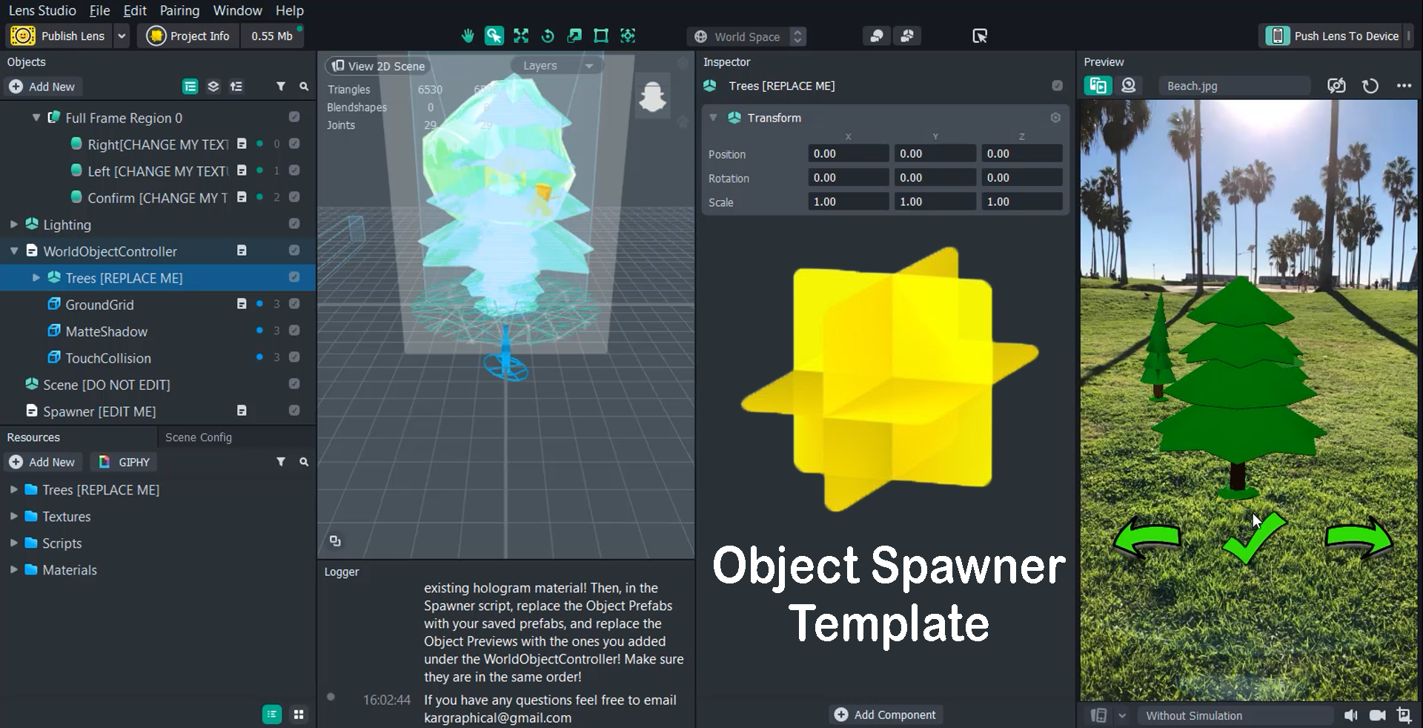The image size is (1423, 728).
Task: Toggle WorldObjectController enabled checkbox
Action: point(294,251)
